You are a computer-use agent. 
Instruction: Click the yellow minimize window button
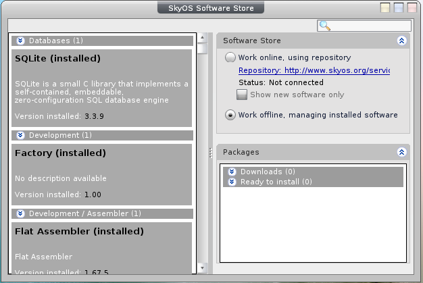[385, 7]
